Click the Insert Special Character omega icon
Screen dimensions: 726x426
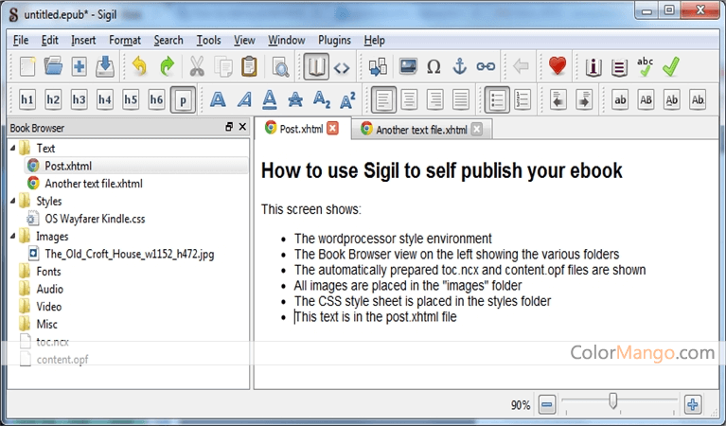click(x=434, y=66)
